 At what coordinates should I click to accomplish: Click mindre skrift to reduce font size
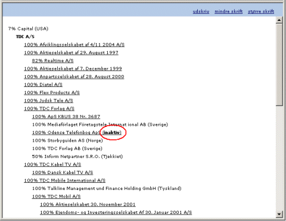pyautogui.click(x=228, y=11)
